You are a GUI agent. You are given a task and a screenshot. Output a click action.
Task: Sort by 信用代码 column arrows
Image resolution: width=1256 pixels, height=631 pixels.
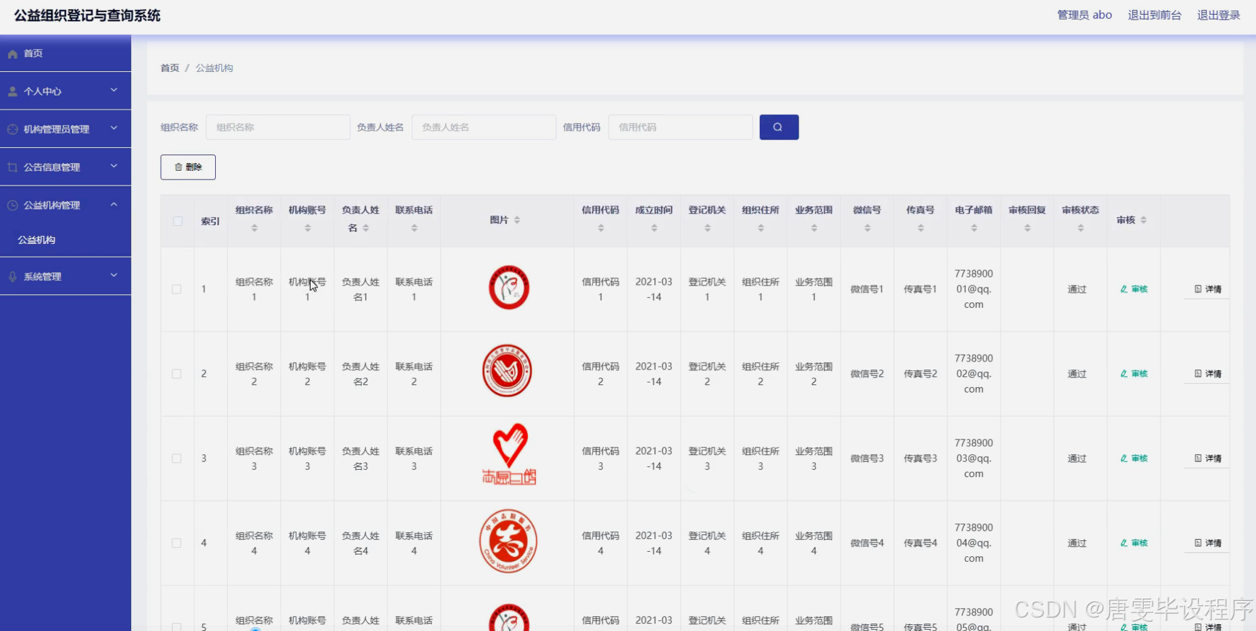pos(600,228)
